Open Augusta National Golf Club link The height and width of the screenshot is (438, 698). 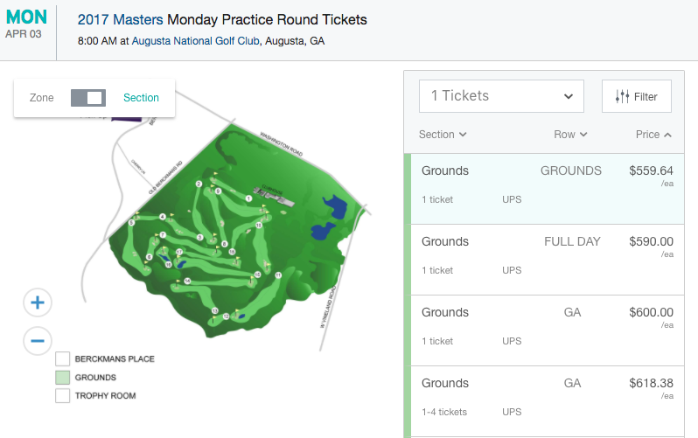[x=195, y=41]
